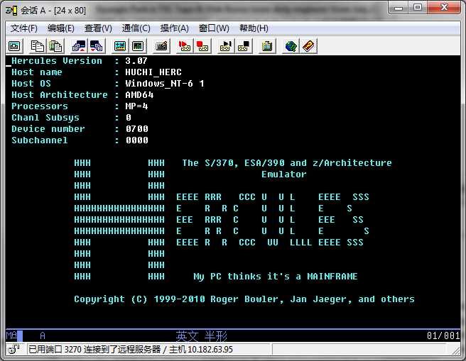Click the session icon in title bar

pyautogui.click(x=12, y=11)
